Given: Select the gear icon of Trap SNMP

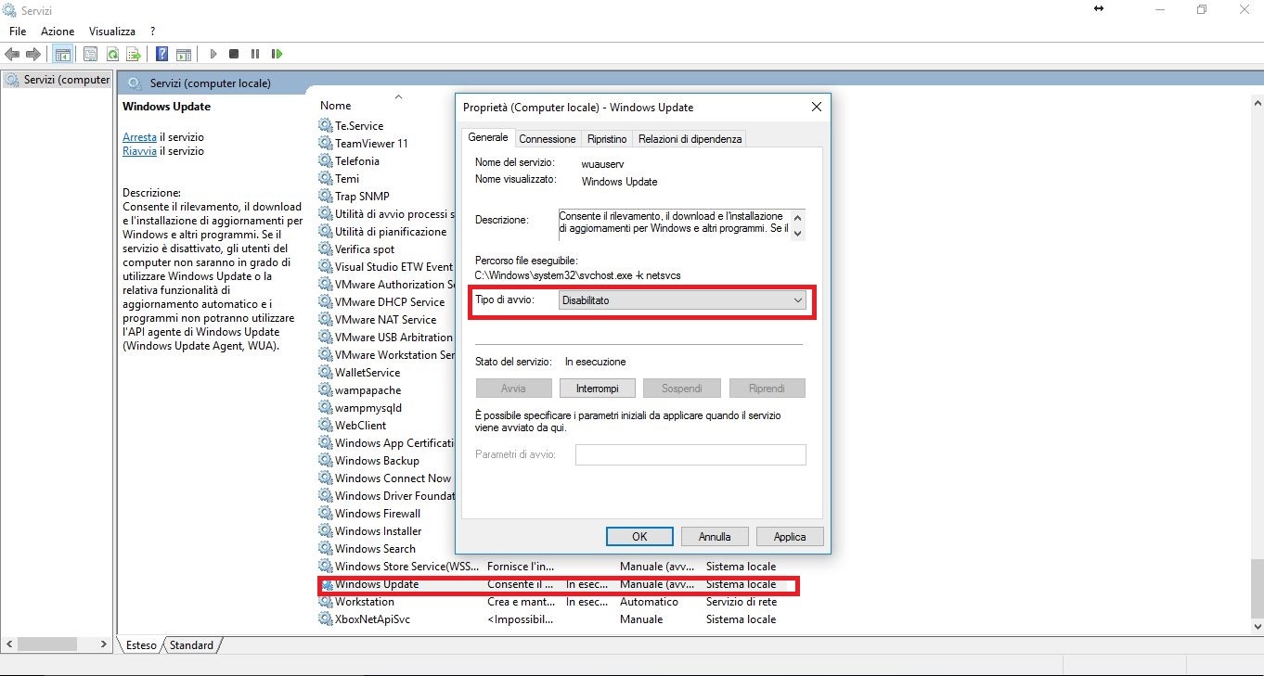Looking at the screenshot, I should pyautogui.click(x=325, y=196).
